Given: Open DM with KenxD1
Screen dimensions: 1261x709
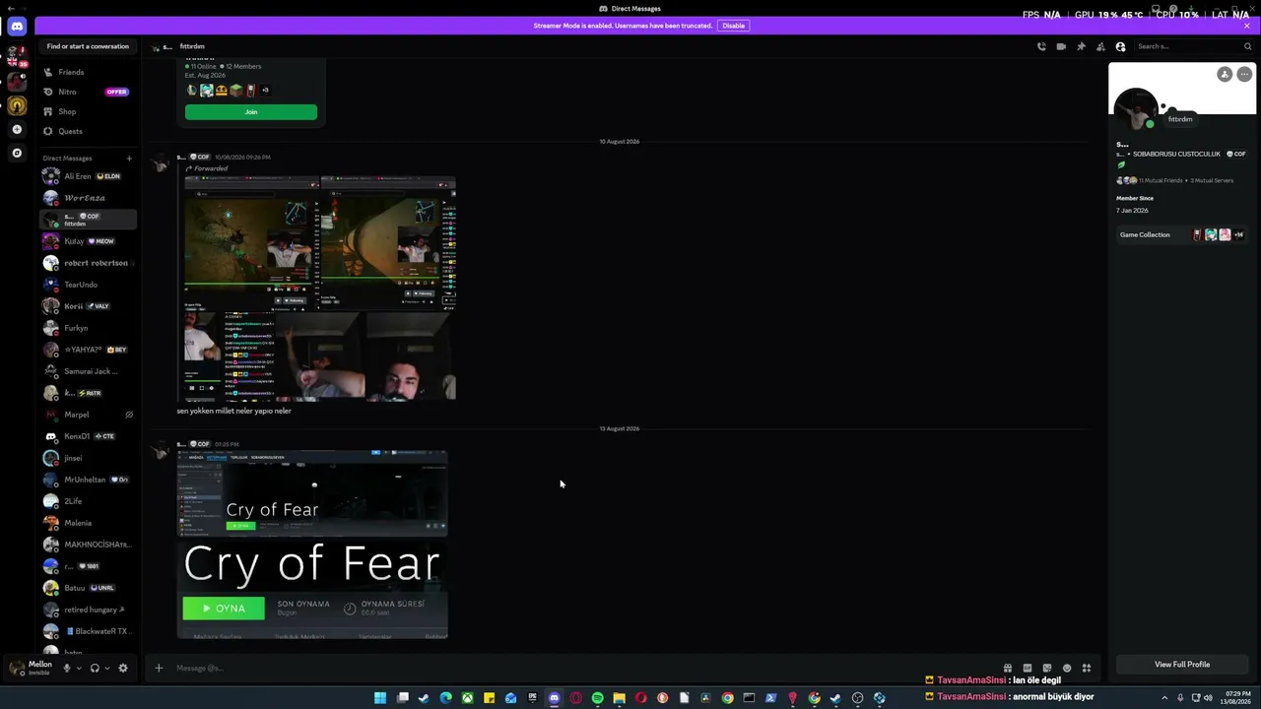Looking at the screenshot, I should pyautogui.click(x=89, y=436).
